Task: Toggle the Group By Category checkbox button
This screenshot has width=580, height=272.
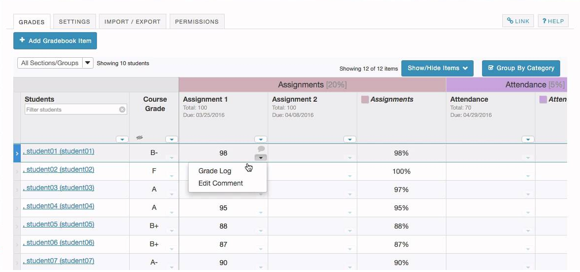Action: pyautogui.click(x=521, y=68)
